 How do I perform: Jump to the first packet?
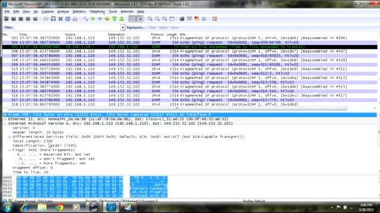coord(115,19)
